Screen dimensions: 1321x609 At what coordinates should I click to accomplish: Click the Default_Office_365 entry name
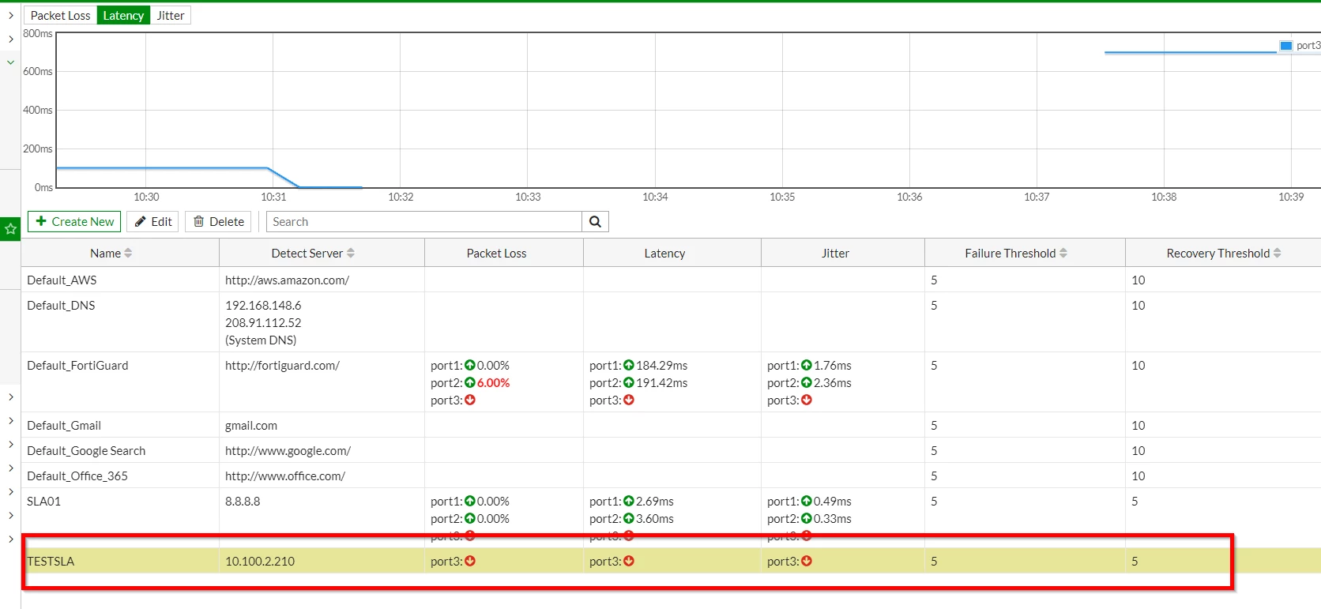point(77,476)
